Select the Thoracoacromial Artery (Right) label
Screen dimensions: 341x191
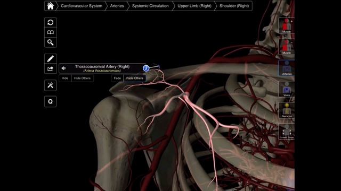(x=102, y=68)
